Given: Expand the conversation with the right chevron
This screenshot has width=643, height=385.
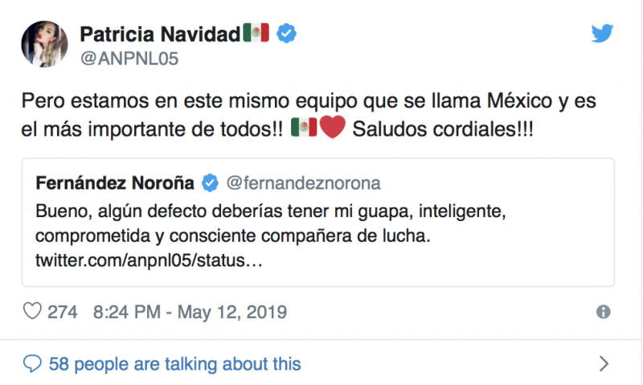Looking at the screenshot, I should coord(604,363).
